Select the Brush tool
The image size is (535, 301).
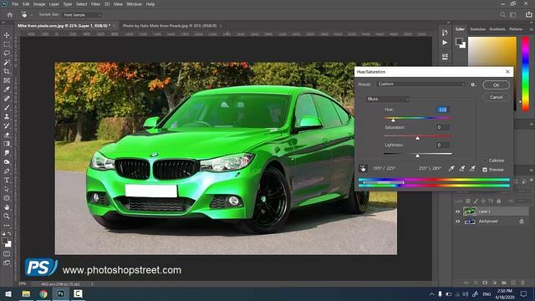(x=7, y=108)
